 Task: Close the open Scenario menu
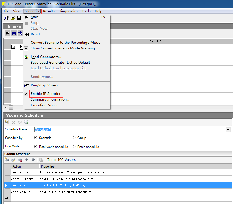[32, 11]
